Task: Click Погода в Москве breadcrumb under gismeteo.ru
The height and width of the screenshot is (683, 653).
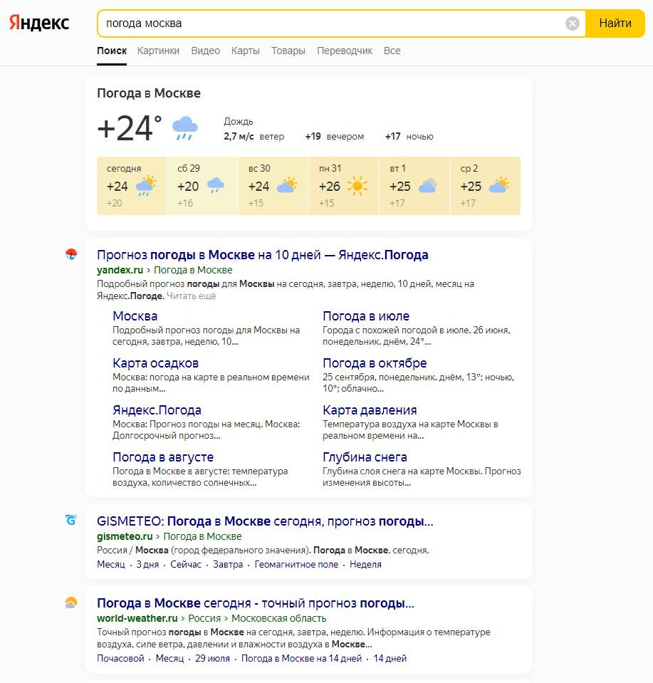Action: pyautogui.click(x=202, y=537)
